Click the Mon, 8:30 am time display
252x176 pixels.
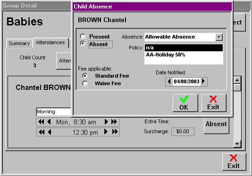pos(76,122)
